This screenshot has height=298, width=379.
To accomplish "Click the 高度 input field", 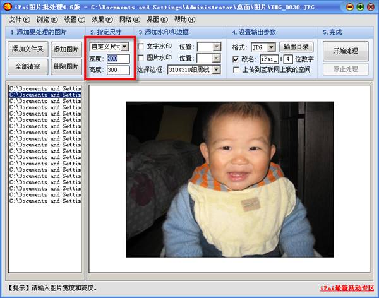I will [x=118, y=70].
